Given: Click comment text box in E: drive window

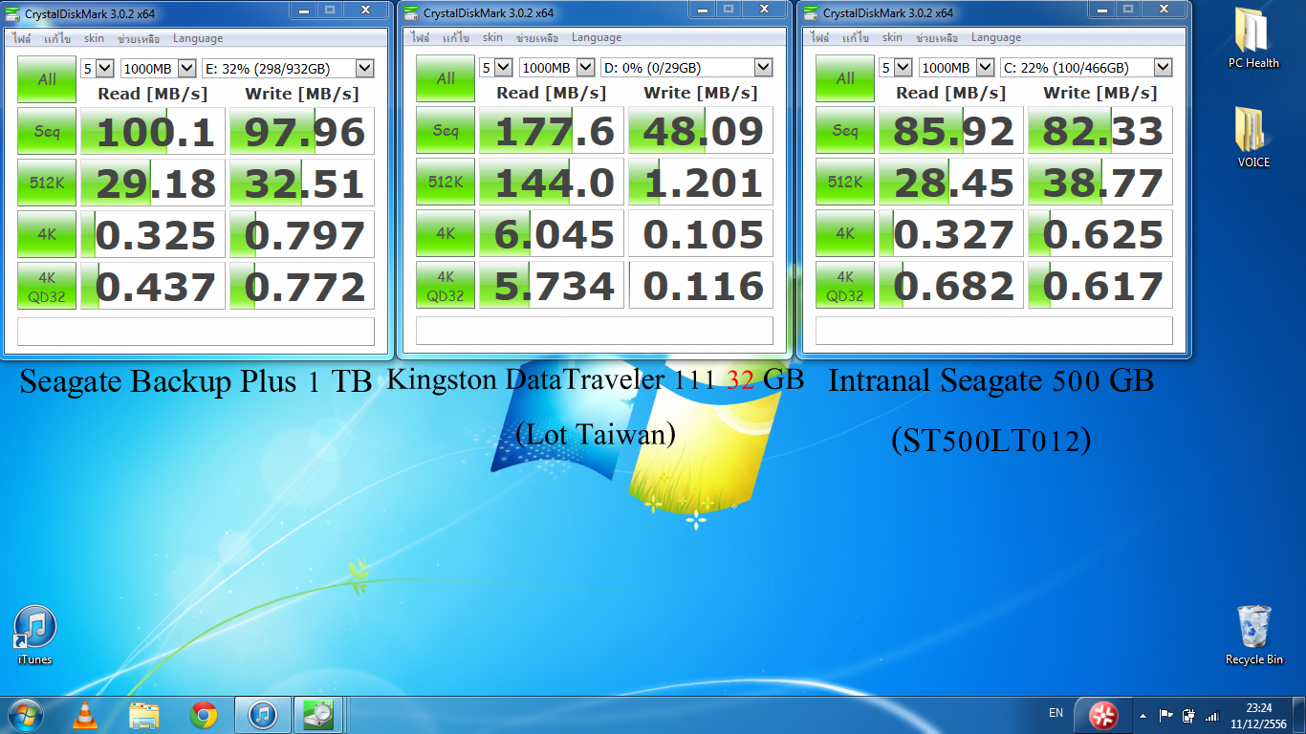Looking at the screenshot, I should click(x=196, y=332).
